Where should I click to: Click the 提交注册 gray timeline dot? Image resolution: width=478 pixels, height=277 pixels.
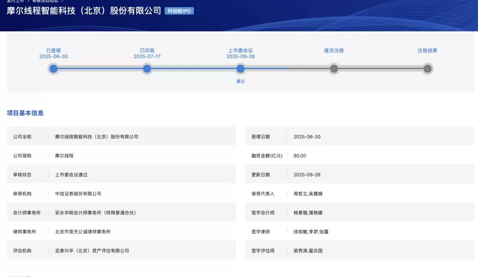334,69
